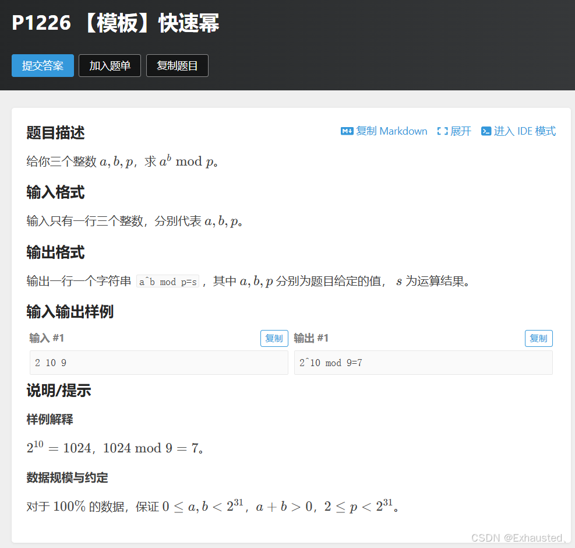This screenshot has width=575, height=548.
Task: Click the inline code "a^b mod p=s"
Action: [x=168, y=282]
